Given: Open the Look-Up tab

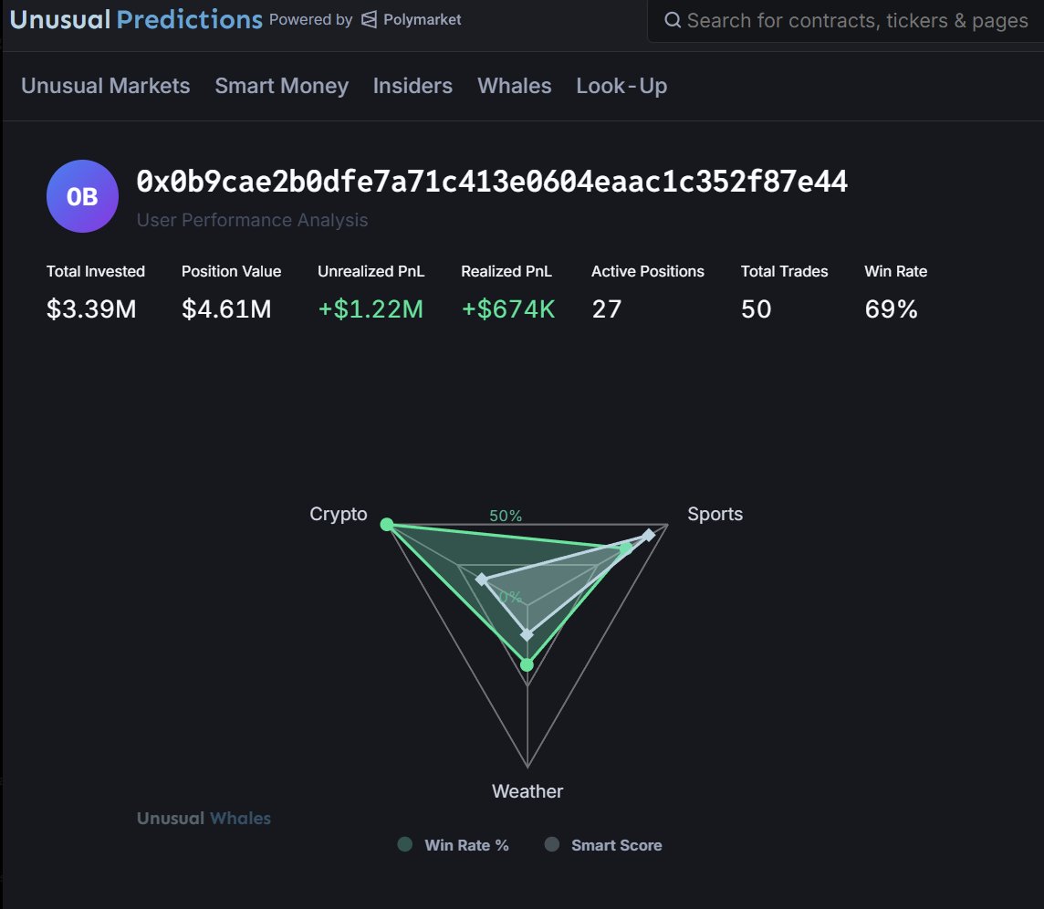Looking at the screenshot, I should pos(621,86).
